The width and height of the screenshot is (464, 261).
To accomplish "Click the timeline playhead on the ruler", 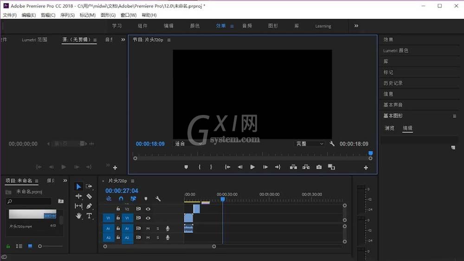I will point(223,199).
